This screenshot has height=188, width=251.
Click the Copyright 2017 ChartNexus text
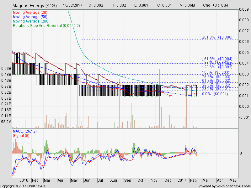tap(23, 186)
